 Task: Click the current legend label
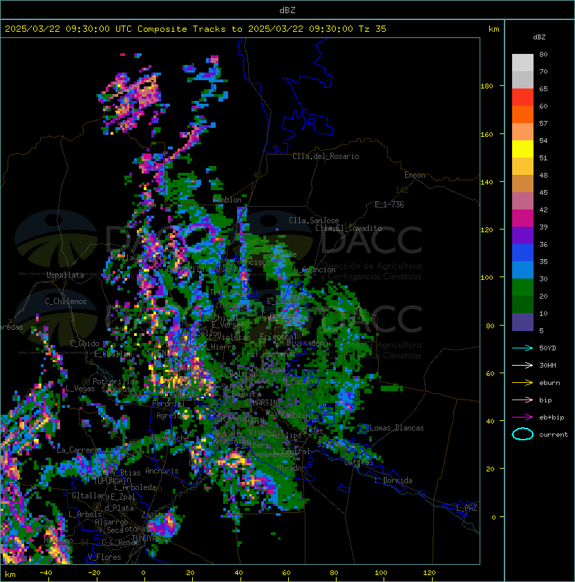pyautogui.click(x=554, y=434)
